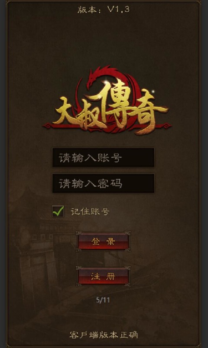Click ornate bottom-right corner of 注册 button
The image size is (208, 348).
pyautogui.click(x=127, y=284)
